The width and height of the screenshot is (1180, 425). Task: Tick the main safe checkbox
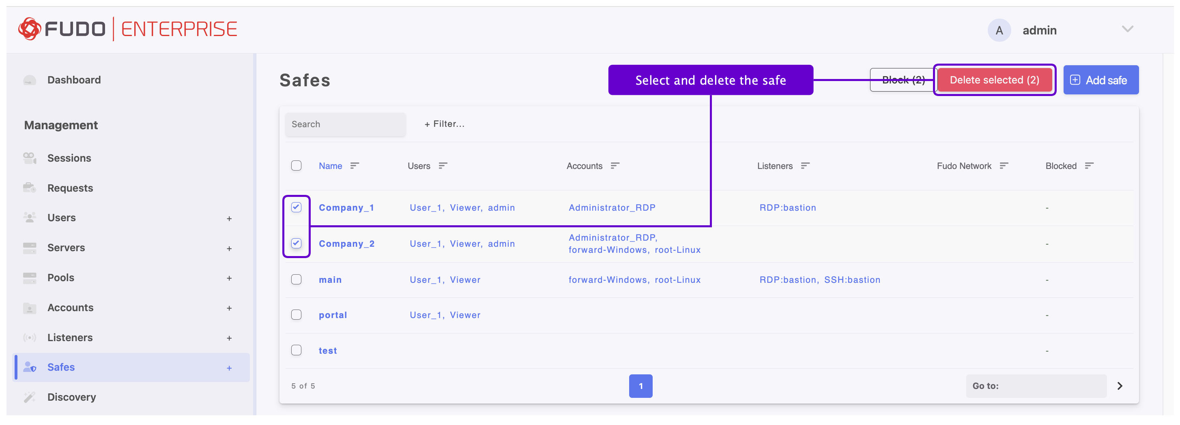pos(297,280)
